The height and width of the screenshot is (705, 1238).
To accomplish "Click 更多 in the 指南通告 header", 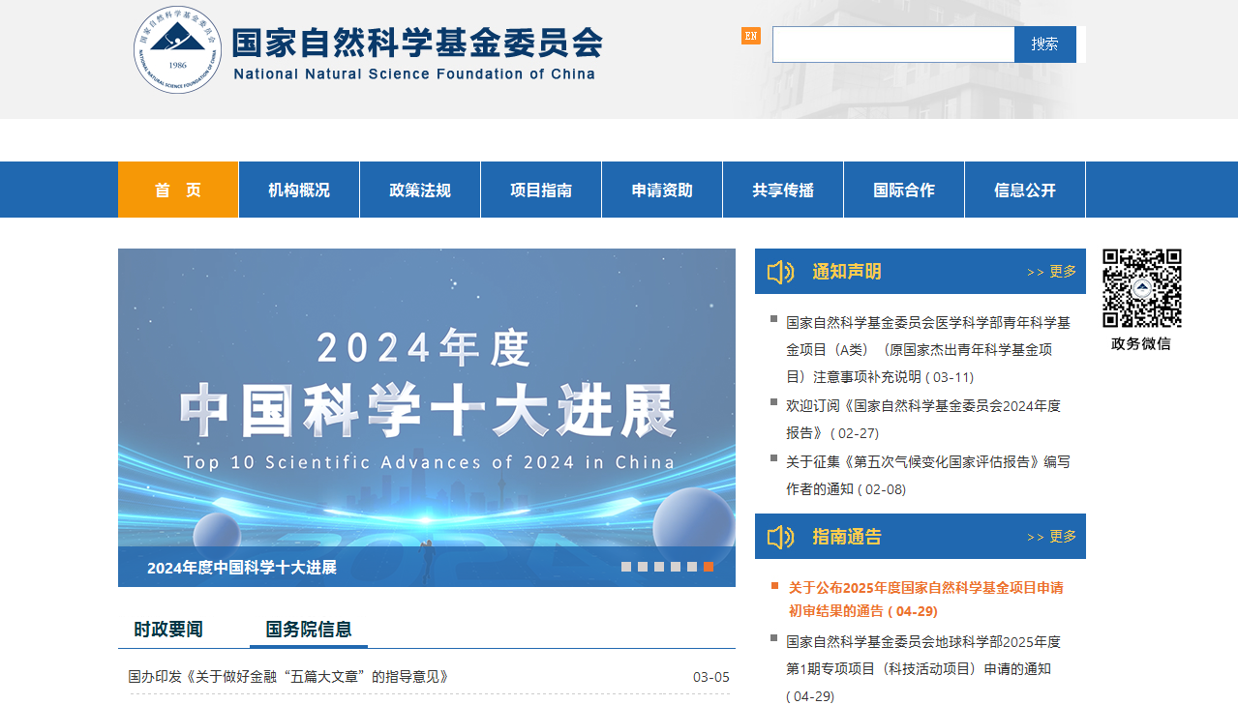I will tap(1052, 537).
